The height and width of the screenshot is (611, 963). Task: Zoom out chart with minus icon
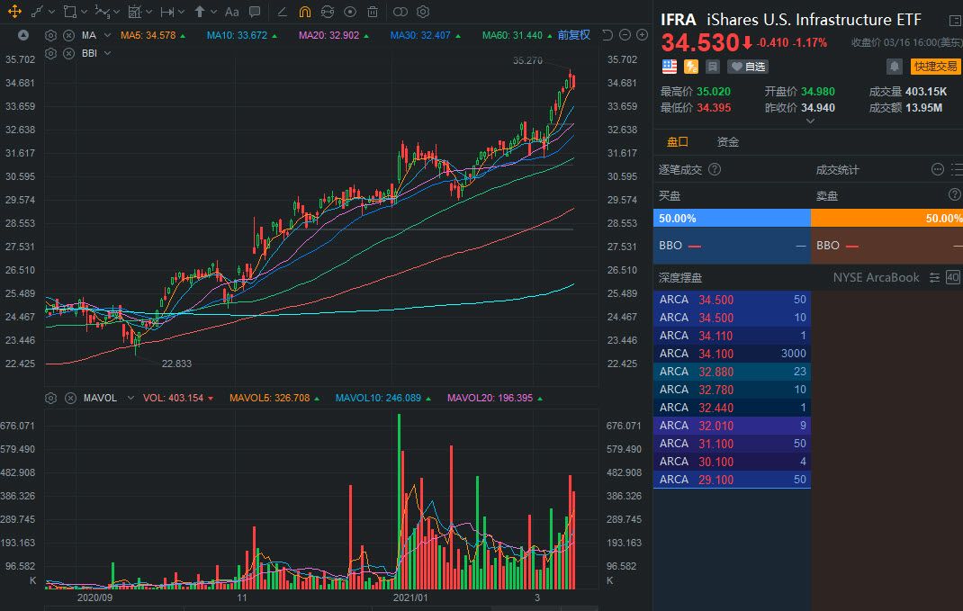pyautogui.click(x=625, y=35)
